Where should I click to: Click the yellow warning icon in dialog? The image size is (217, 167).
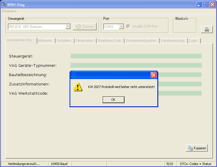tap(78, 87)
